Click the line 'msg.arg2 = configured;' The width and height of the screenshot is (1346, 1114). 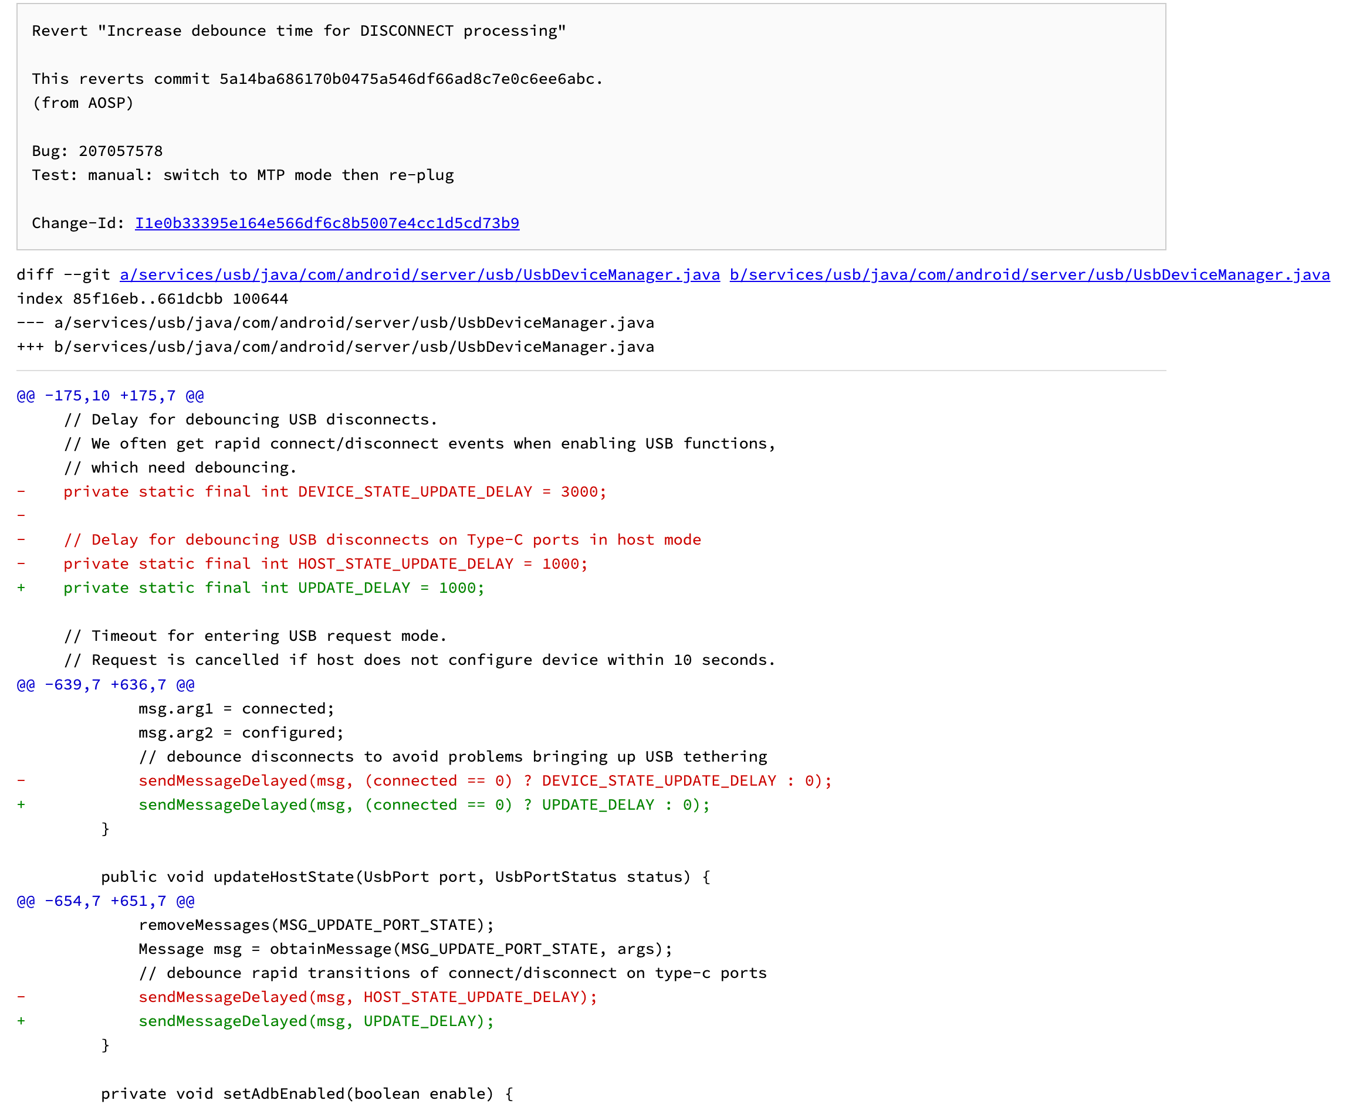241,732
